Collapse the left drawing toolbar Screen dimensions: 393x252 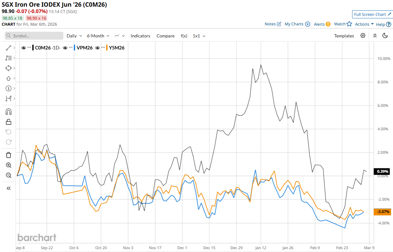pos(9,188)
